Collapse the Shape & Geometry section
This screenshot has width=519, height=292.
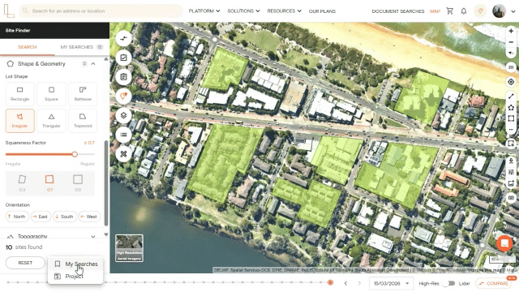point(93,63)
